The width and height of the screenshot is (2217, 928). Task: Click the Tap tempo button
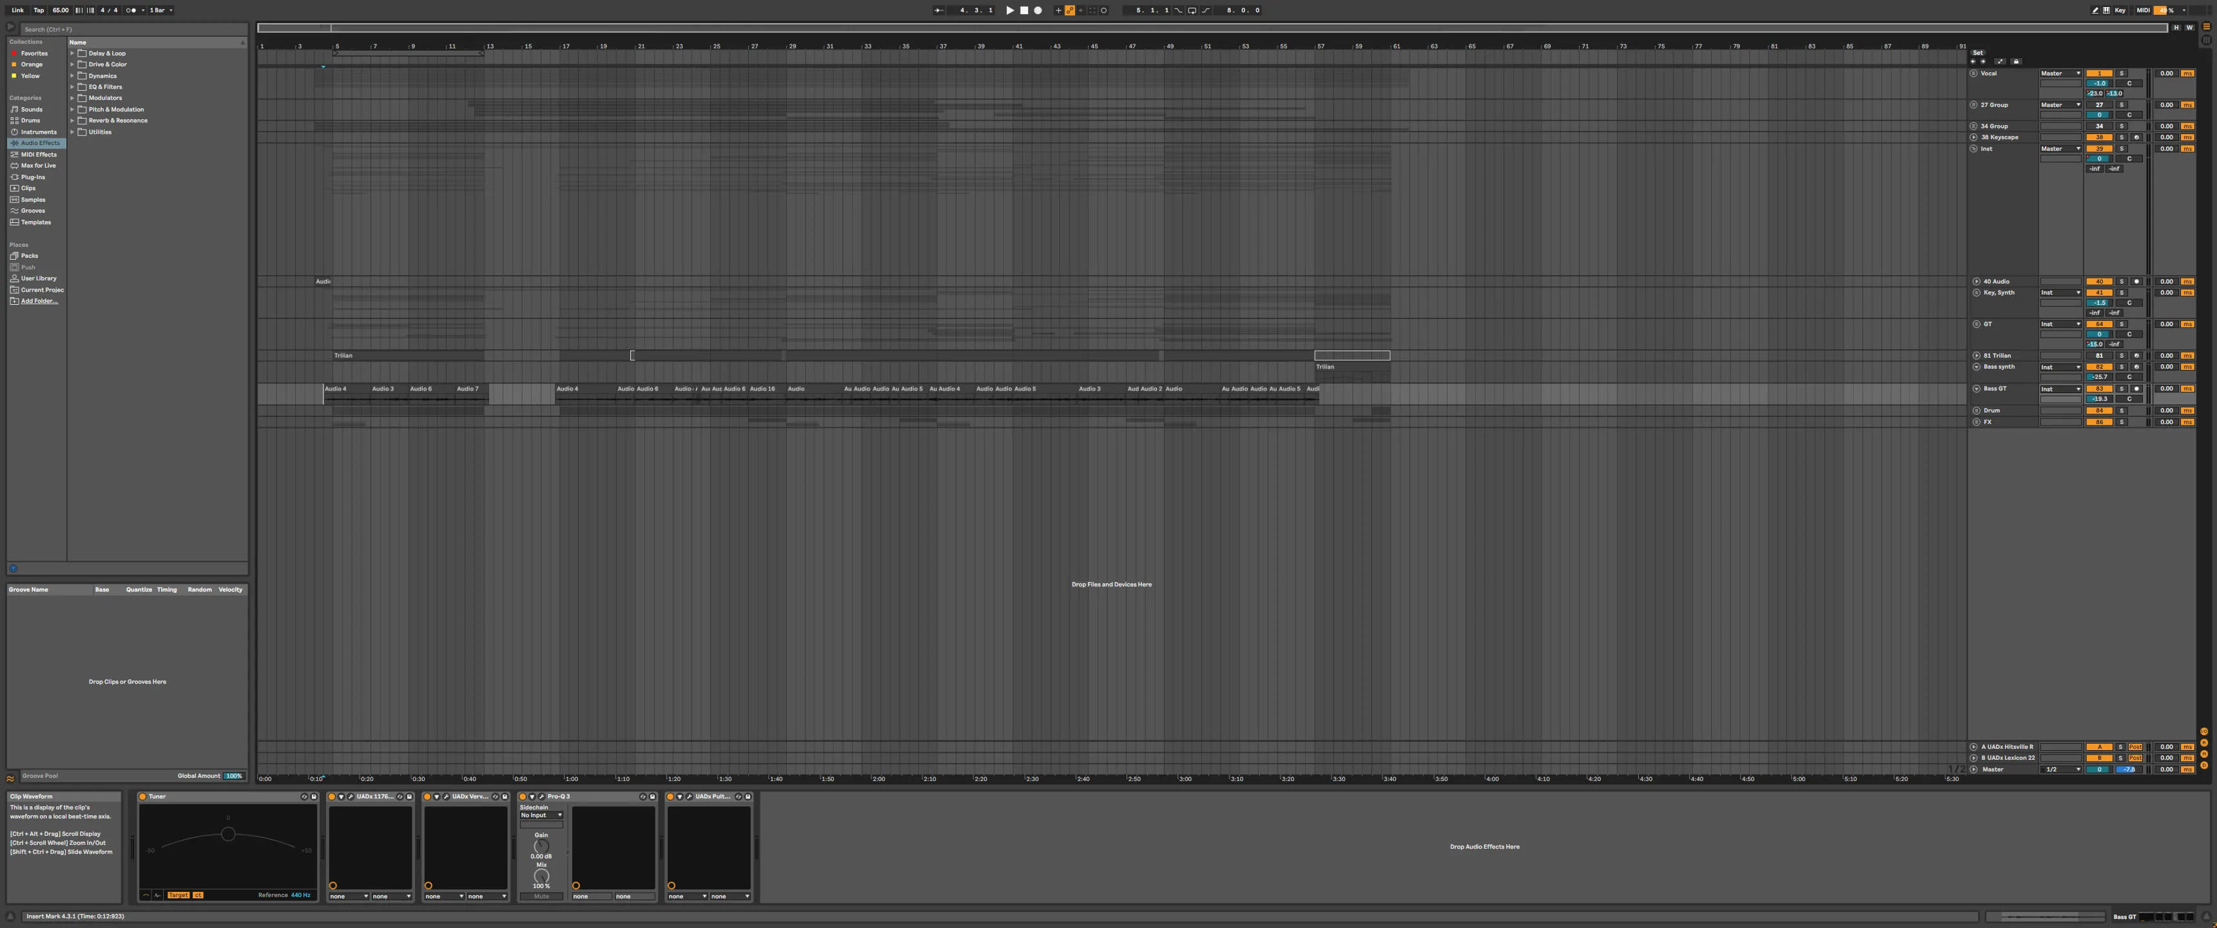[39, 10]
